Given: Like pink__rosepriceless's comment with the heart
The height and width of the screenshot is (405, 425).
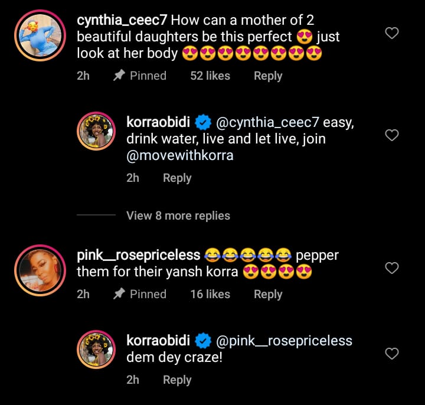Looking at the screenshot, I should click(392, 268).
